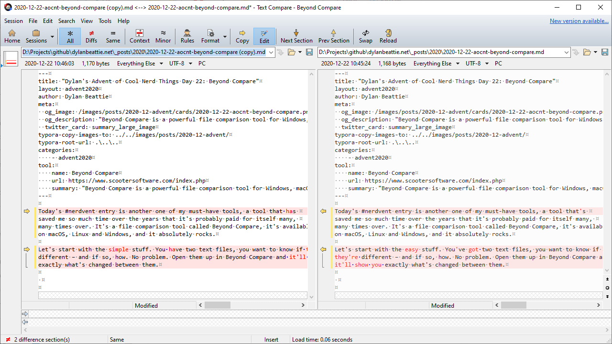Open right UTF-8 encoding dropdown
Screen dimensions: 612x344
tap(478, 64)
